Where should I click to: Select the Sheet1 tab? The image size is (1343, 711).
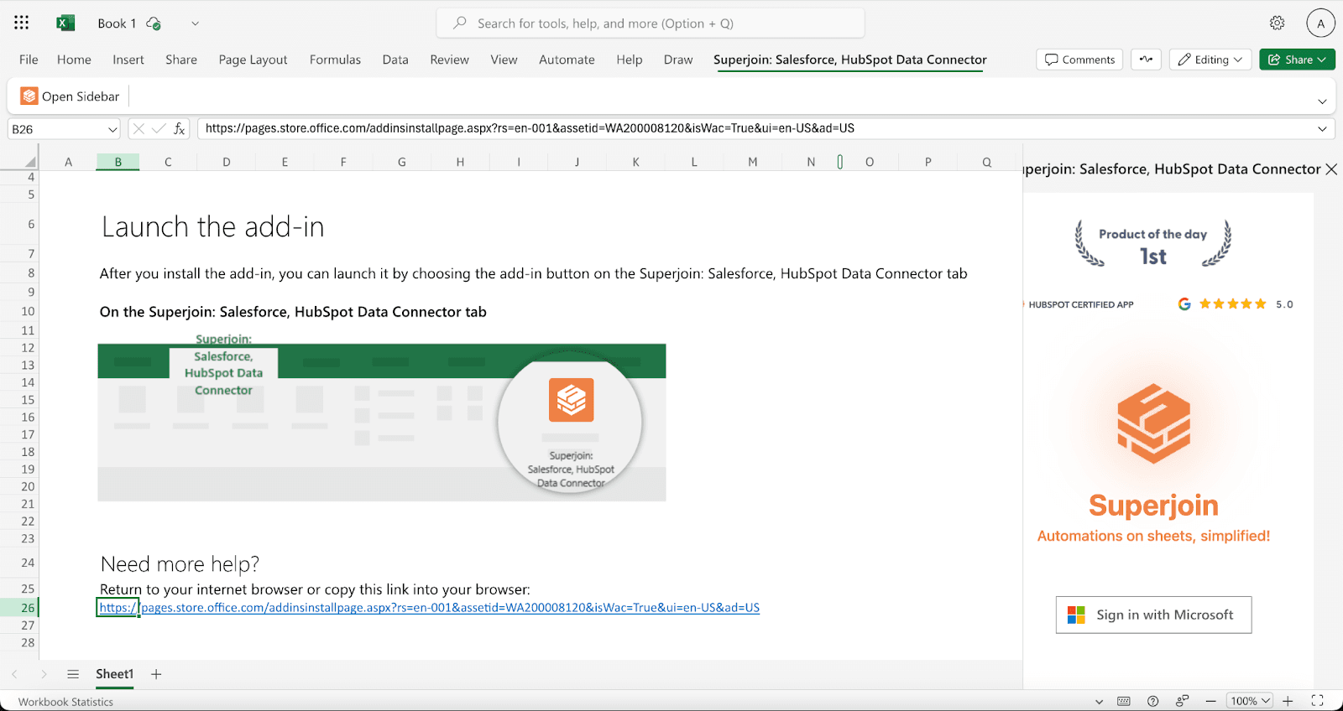click(x=114, y=674)
